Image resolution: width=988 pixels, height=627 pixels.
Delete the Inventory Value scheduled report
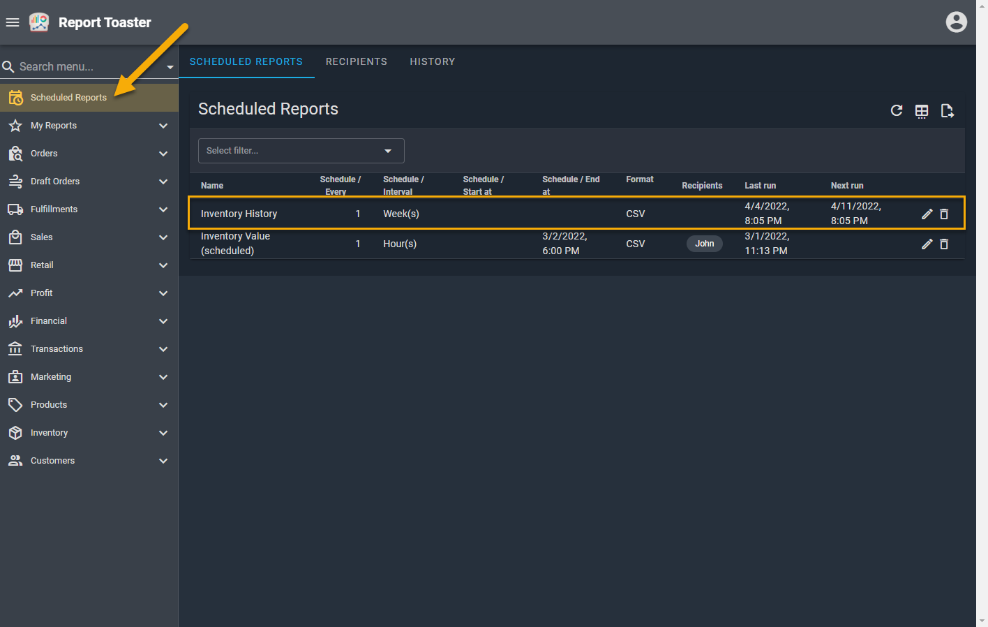coord(944,244)
